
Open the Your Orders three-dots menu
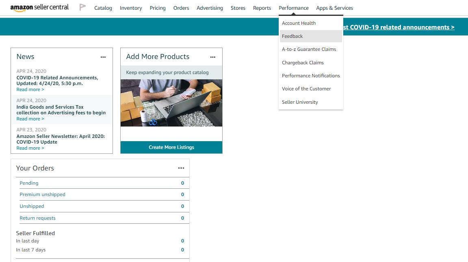point(181,168)
